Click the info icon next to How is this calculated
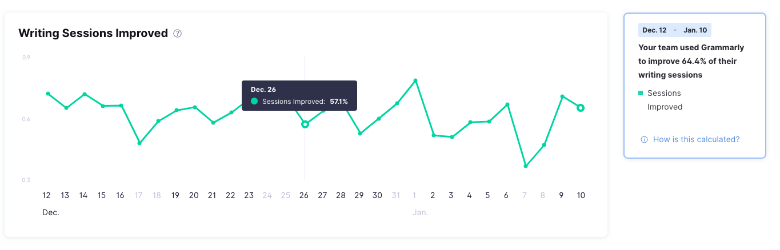 [x=645, y=139]
